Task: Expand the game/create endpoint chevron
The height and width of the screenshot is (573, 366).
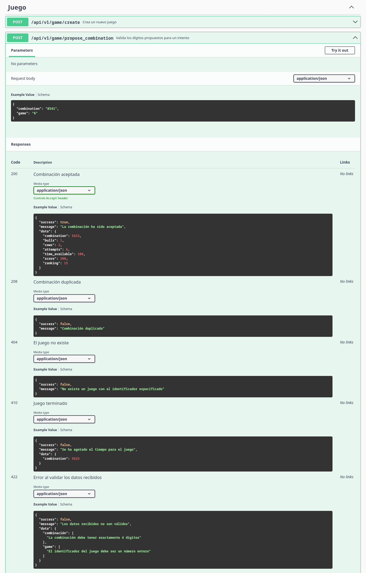Action: tap(355, 22)
